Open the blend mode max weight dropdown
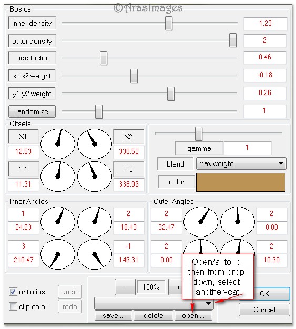 [x=241, y=163]
